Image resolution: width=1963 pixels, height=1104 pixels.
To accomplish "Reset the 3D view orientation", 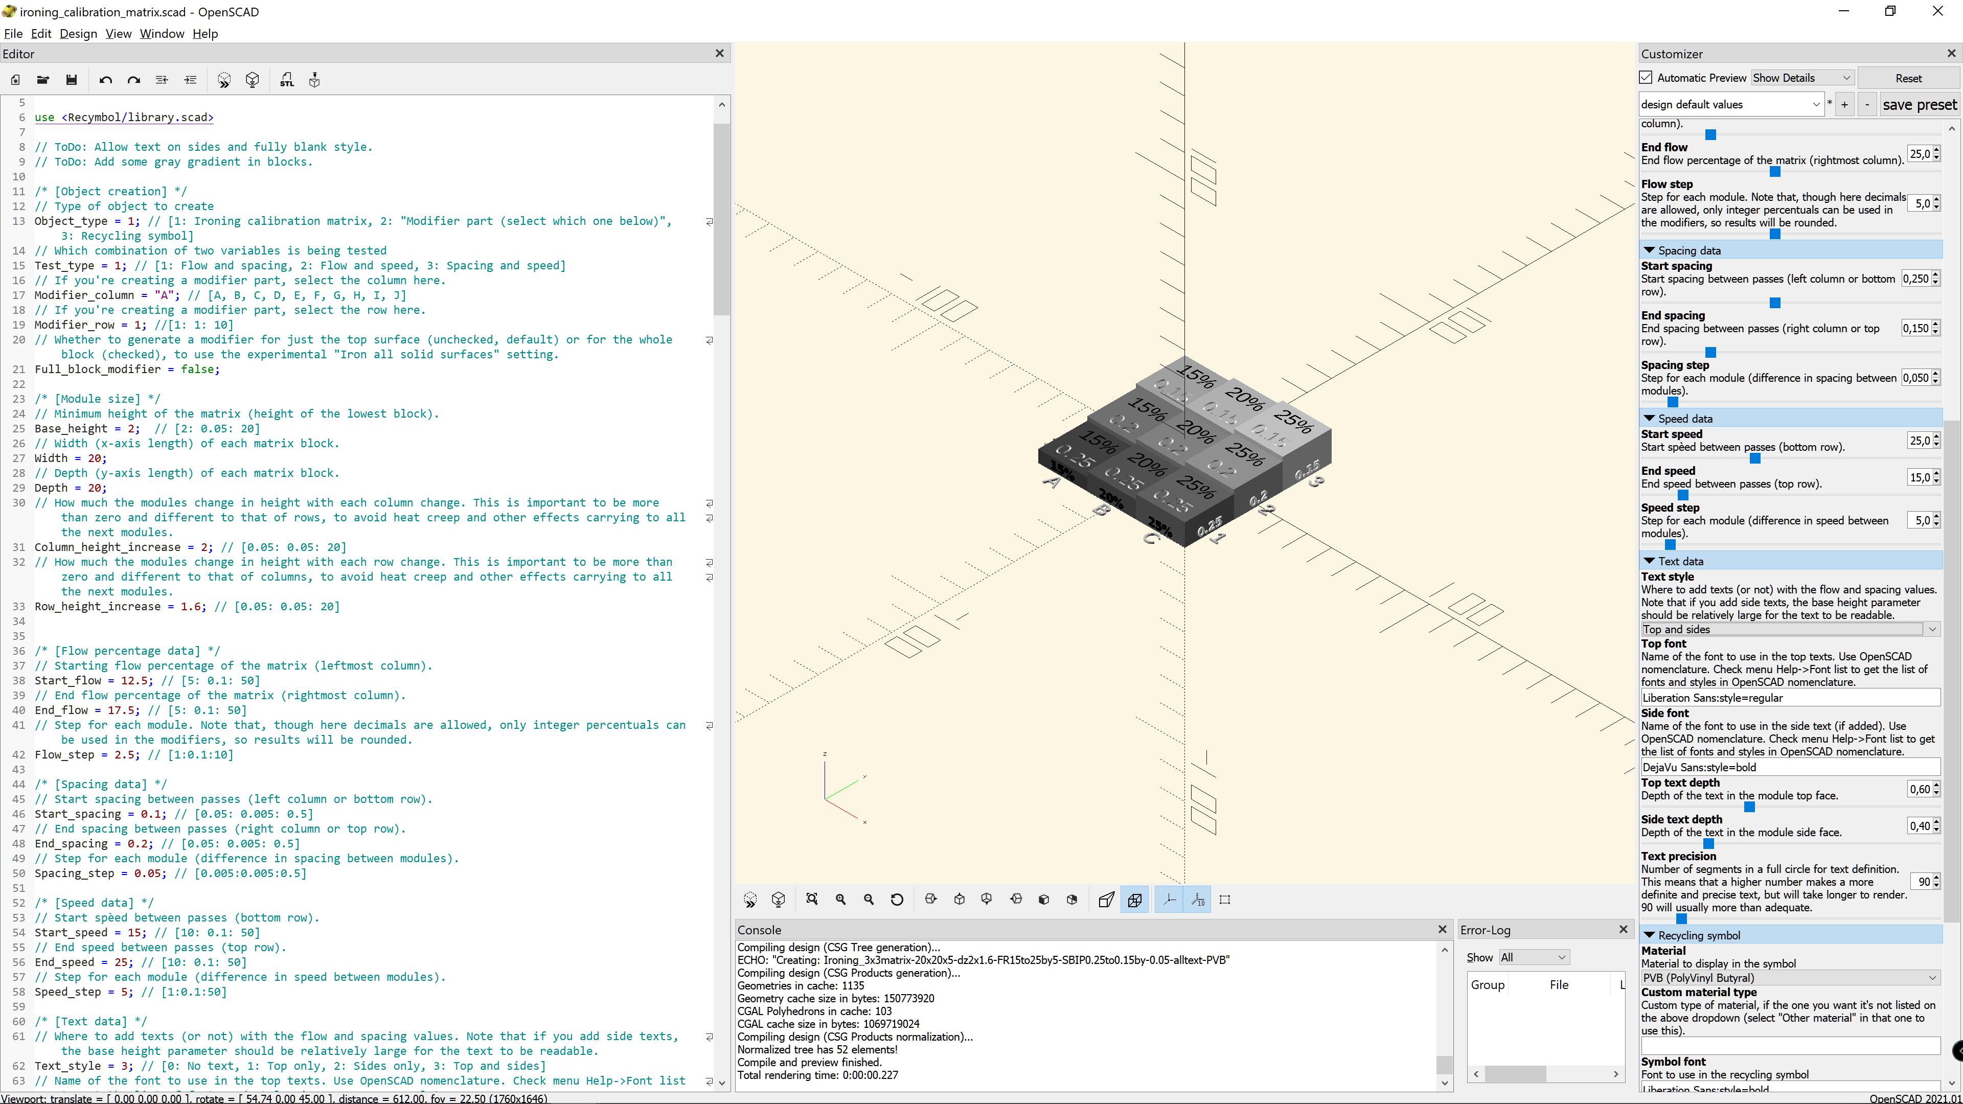I will click(x=897, y=900).
